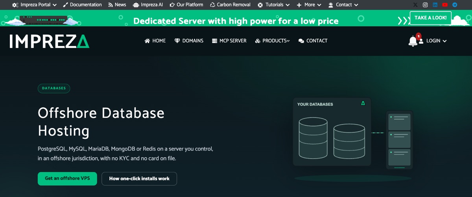Go to the DOMAINS navigation item
This screenshot has width=472, height=197.
[x=189, y=41]
